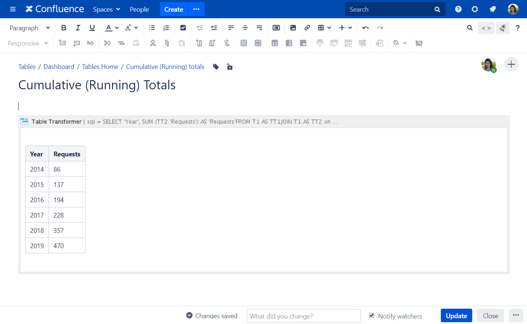Open the Paragraph style dropdown
This screenshot has width=527, height=324.
29,28
